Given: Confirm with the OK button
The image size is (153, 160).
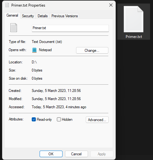Looking at the screenshot, I should pyautogui.click(x=51, y=154).
